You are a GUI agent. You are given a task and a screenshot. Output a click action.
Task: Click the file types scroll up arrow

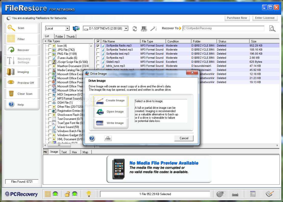tap(91, 46)
